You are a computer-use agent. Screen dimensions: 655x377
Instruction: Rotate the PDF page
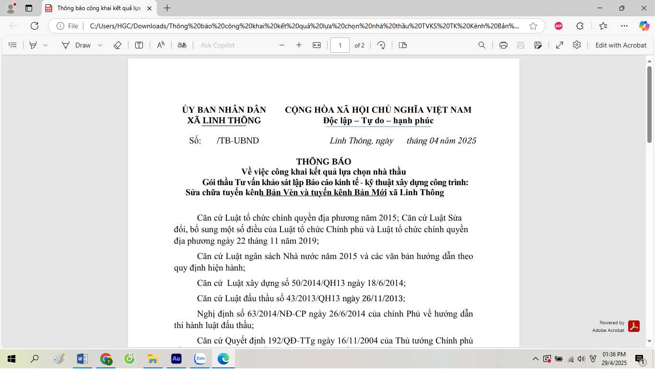[x=381, y=45]
